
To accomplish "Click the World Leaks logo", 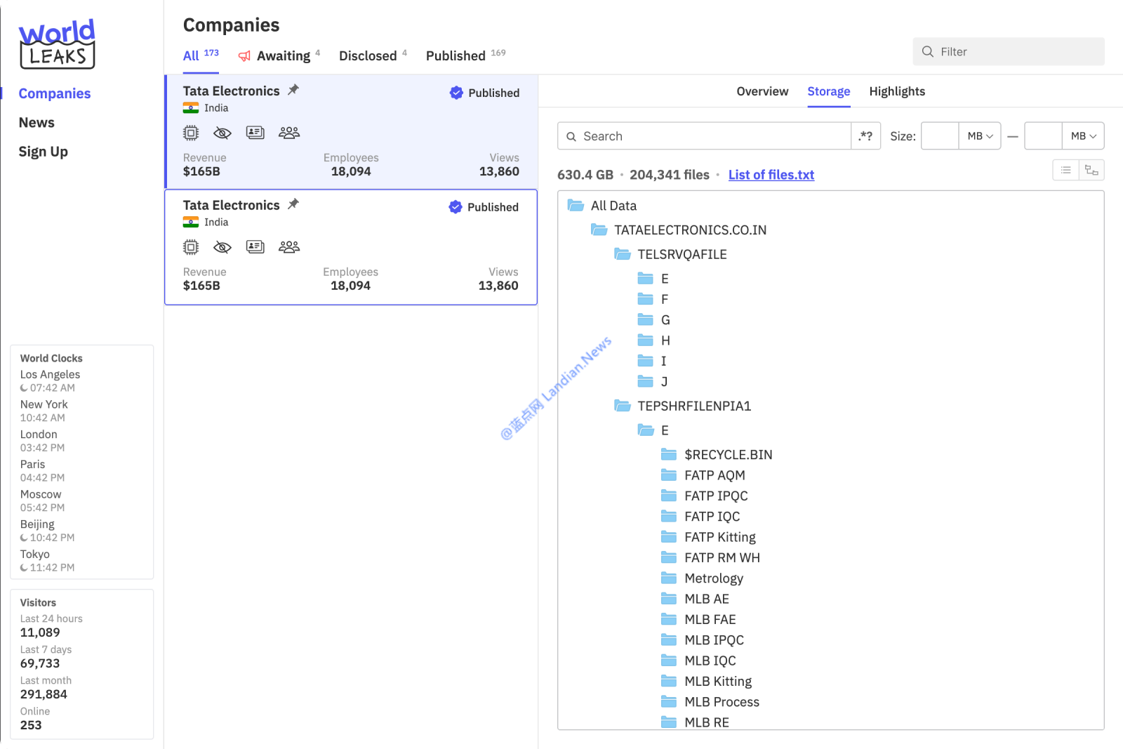I will tap(57, 44).
